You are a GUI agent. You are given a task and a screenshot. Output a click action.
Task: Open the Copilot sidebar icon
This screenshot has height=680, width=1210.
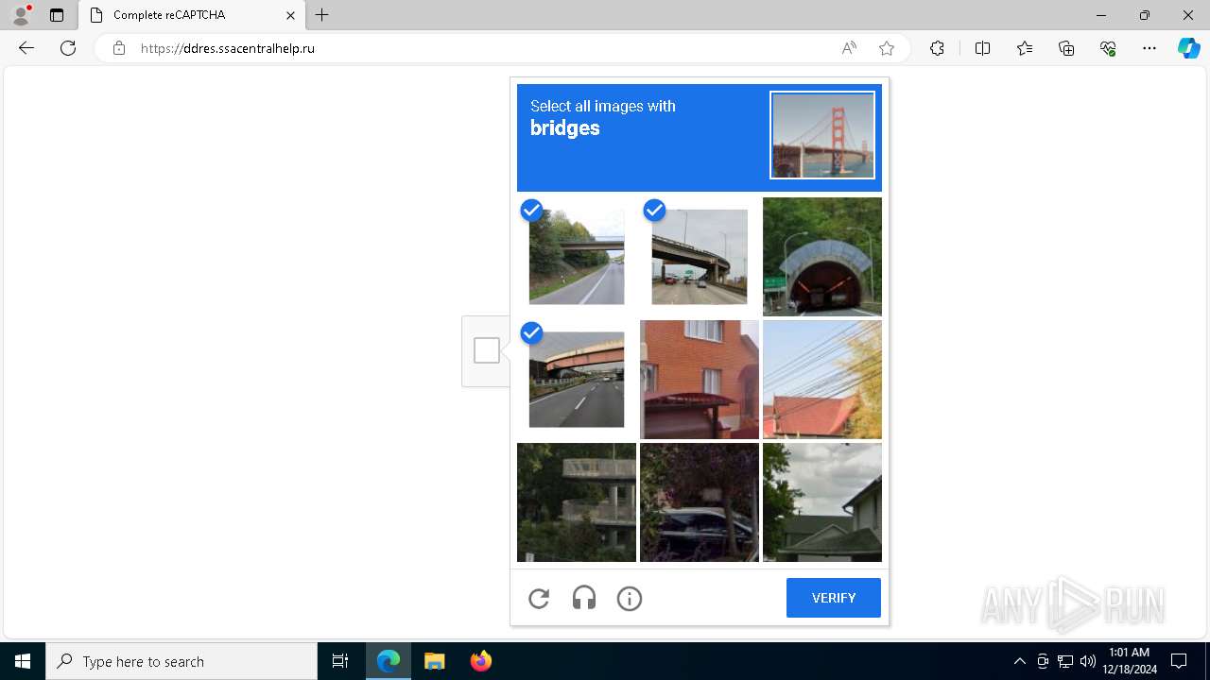tap(1188, 48)
